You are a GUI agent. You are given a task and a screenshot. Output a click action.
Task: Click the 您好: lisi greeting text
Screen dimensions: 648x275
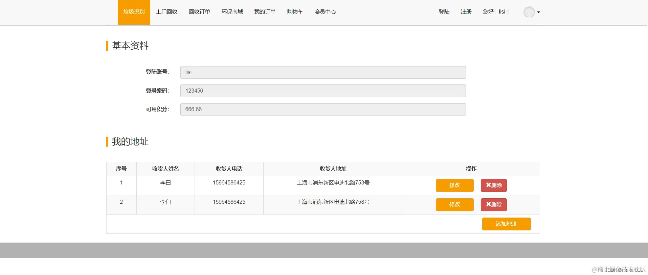click(496, 12)
